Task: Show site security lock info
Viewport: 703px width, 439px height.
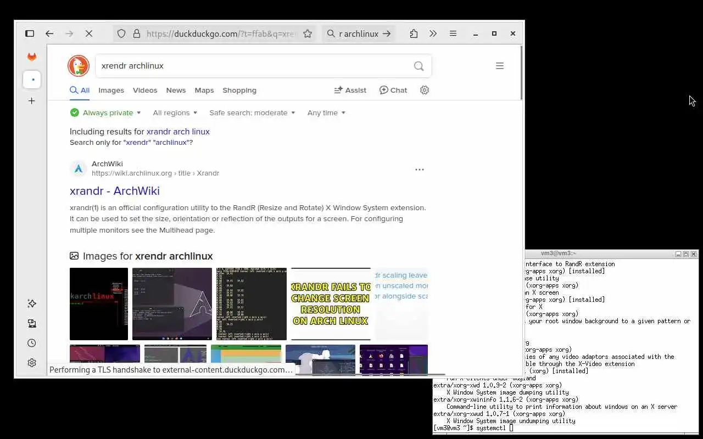Action: (137, 33)
